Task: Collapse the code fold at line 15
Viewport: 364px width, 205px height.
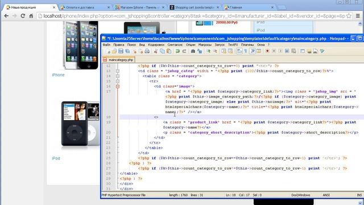Action: tap(118, 81)
